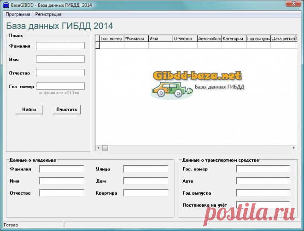
Task: Focus the Постановка на учёт input field
Action: [263, 205]
